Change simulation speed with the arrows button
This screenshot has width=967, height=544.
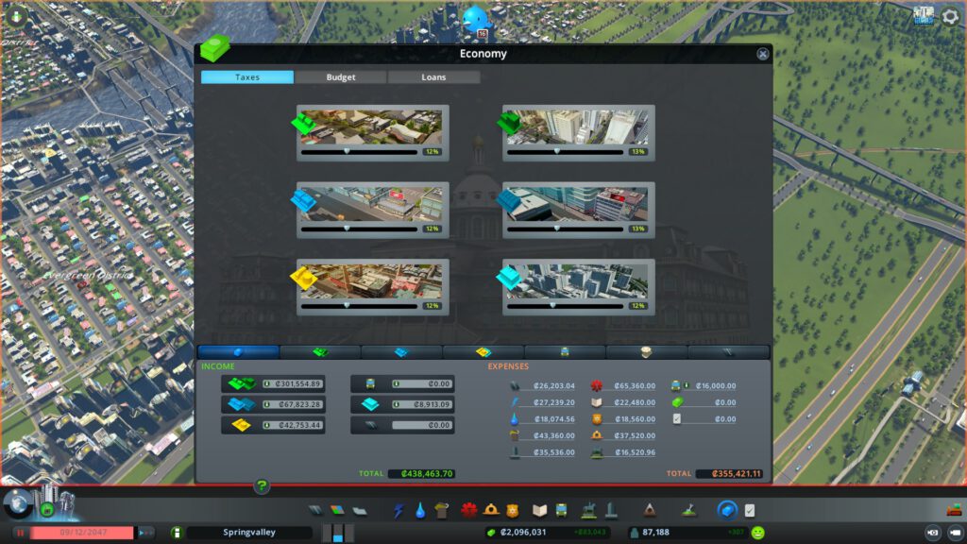tap(144, 533)
